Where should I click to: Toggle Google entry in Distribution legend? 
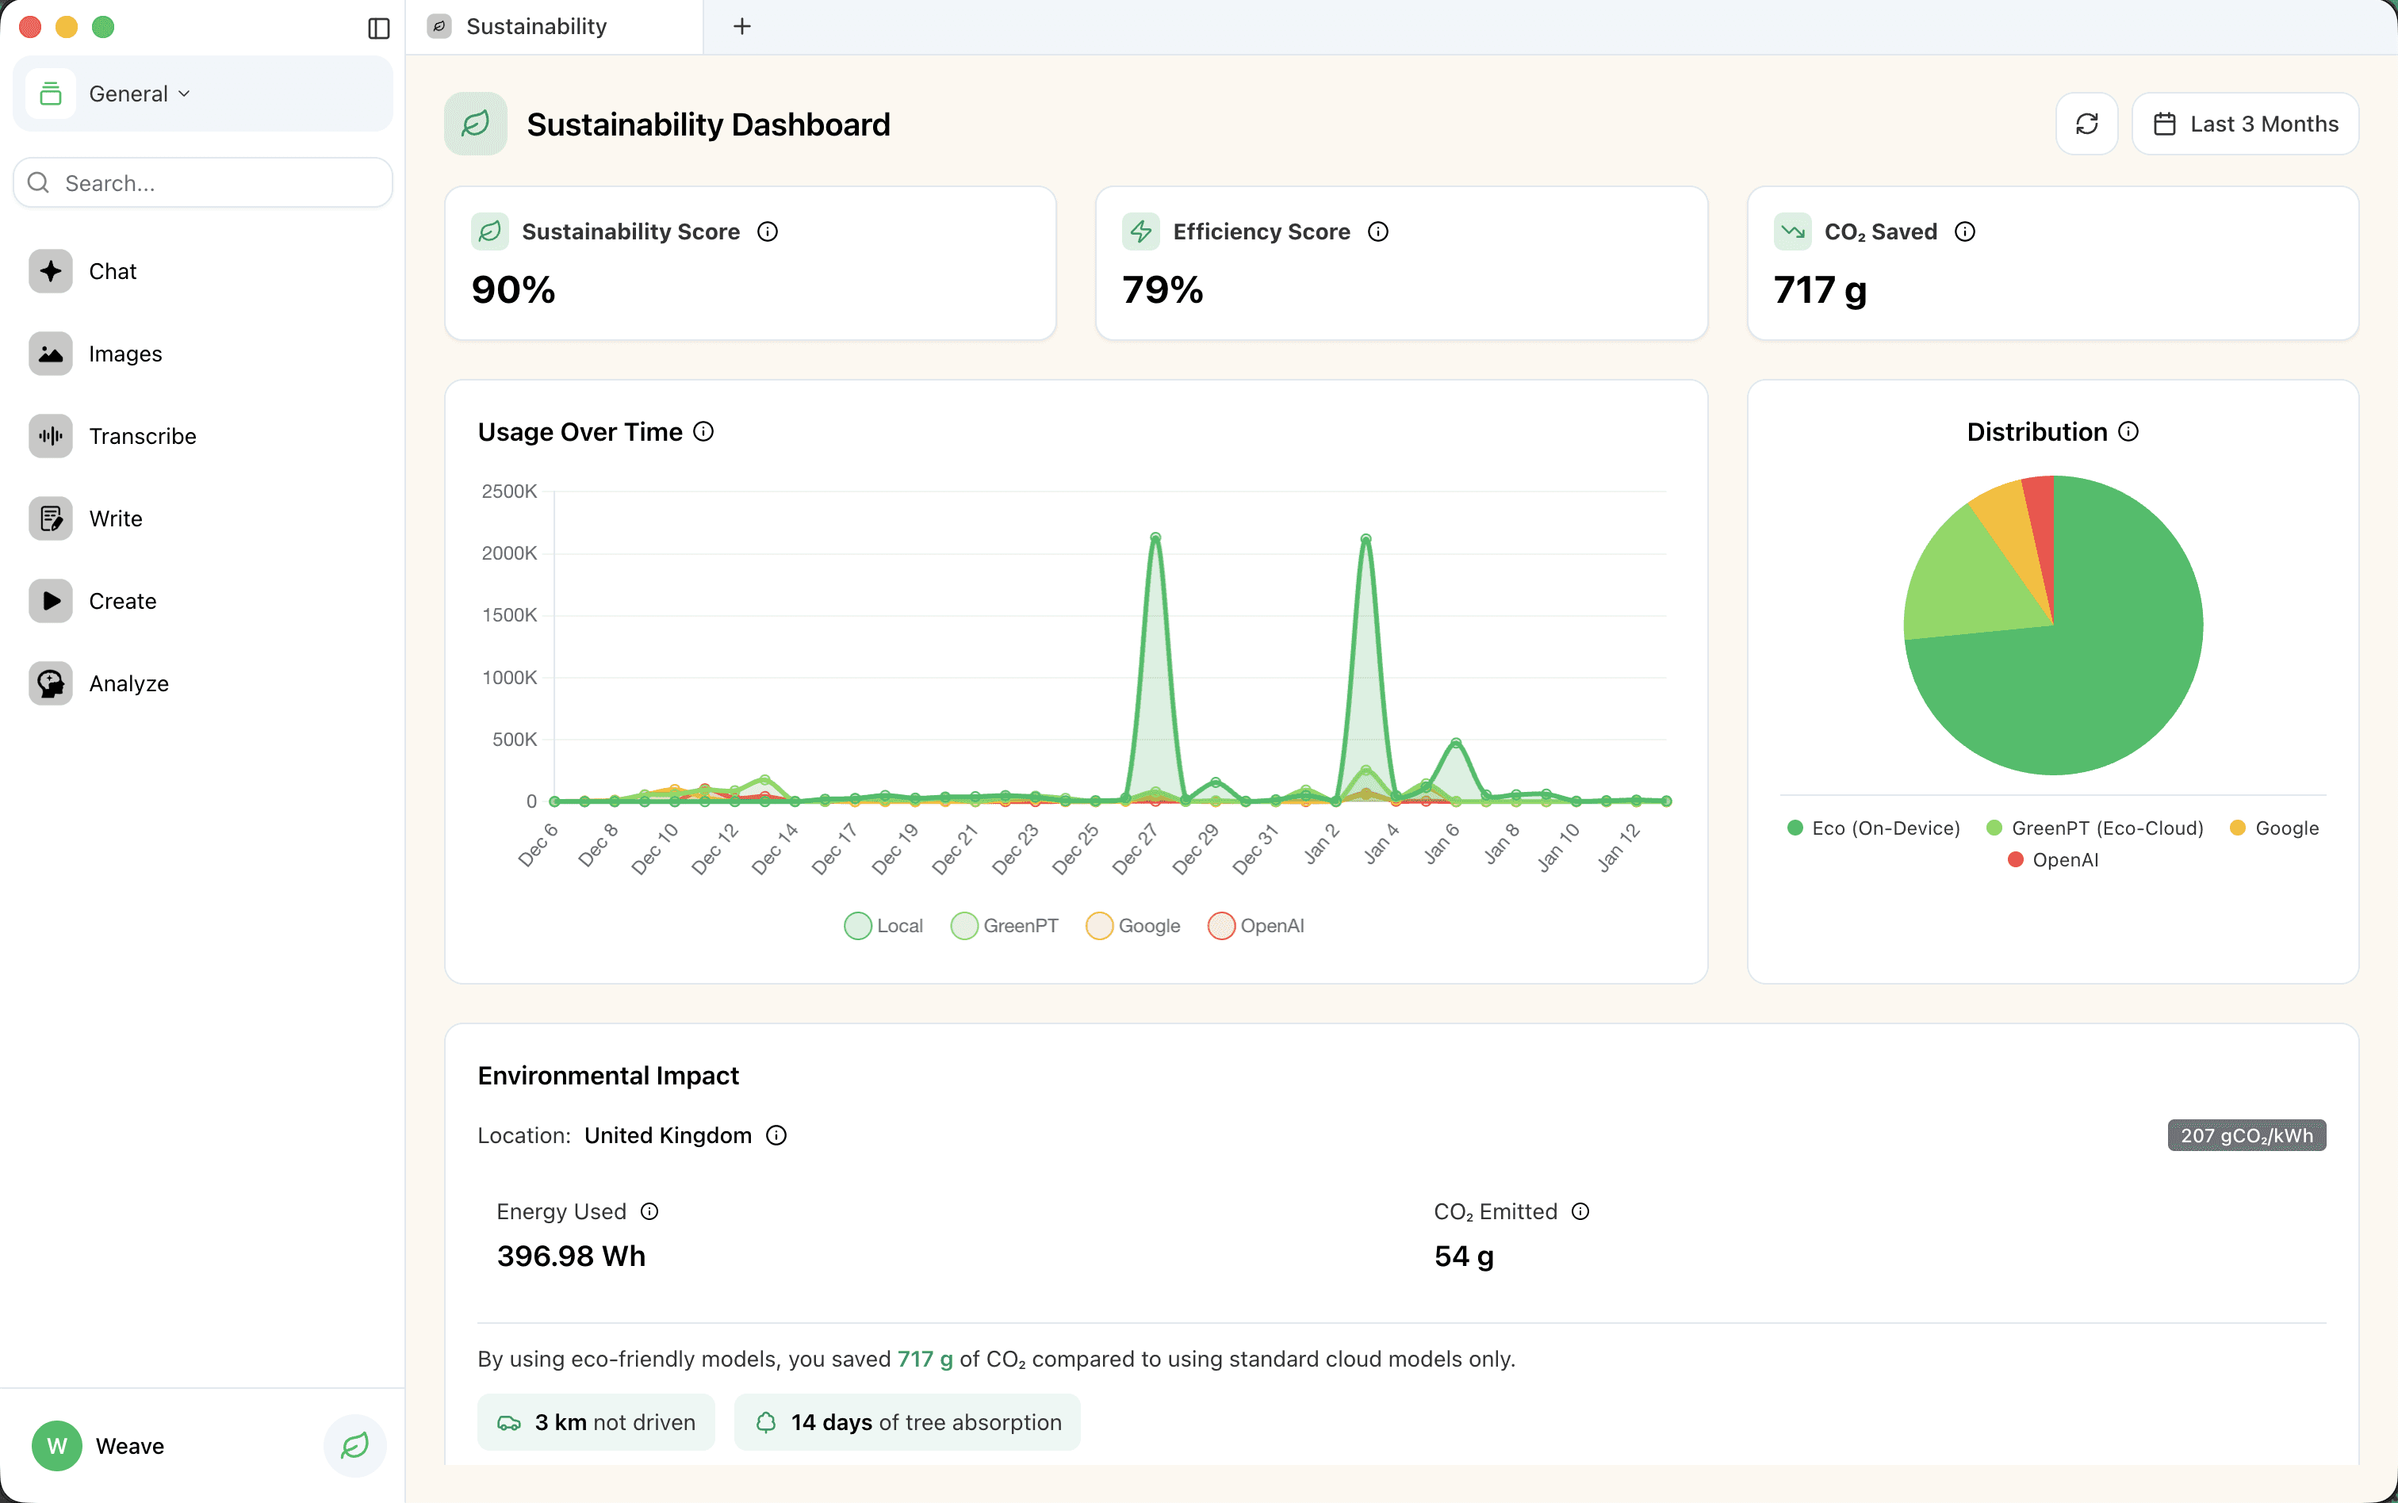coord(2275,828)
